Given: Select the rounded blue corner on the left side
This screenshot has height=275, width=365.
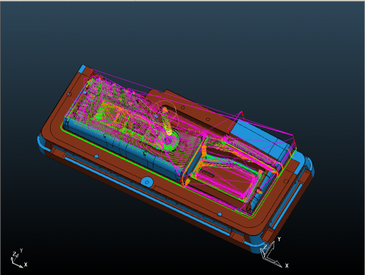Looking at the screenshot, I should (x=41, y=142).
